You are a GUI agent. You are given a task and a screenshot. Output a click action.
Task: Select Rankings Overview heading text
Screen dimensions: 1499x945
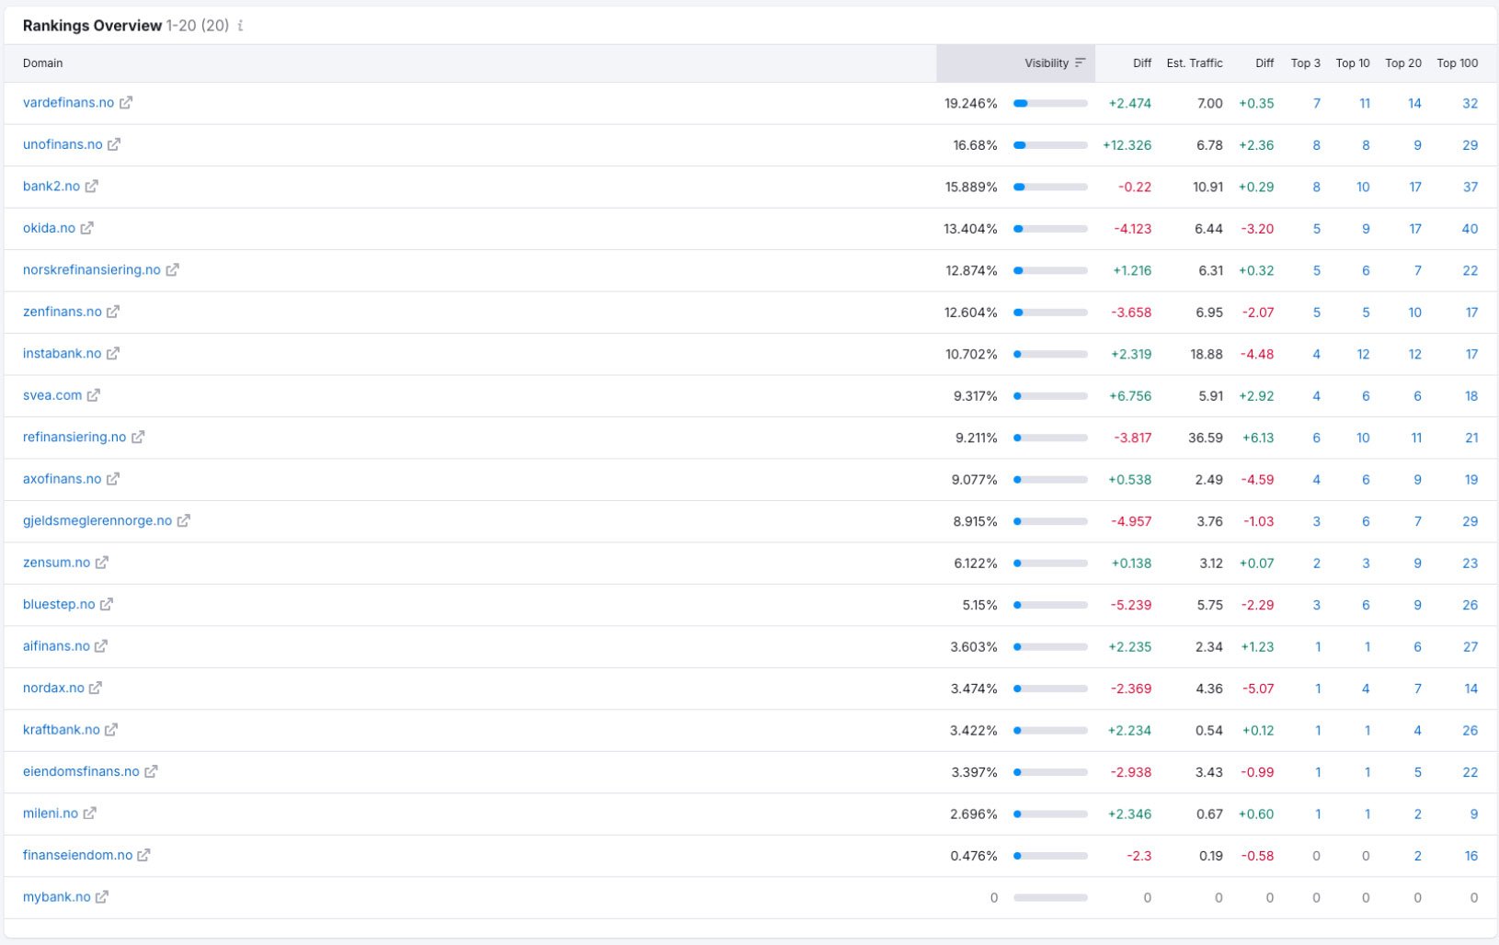click(x=92, y=26)
